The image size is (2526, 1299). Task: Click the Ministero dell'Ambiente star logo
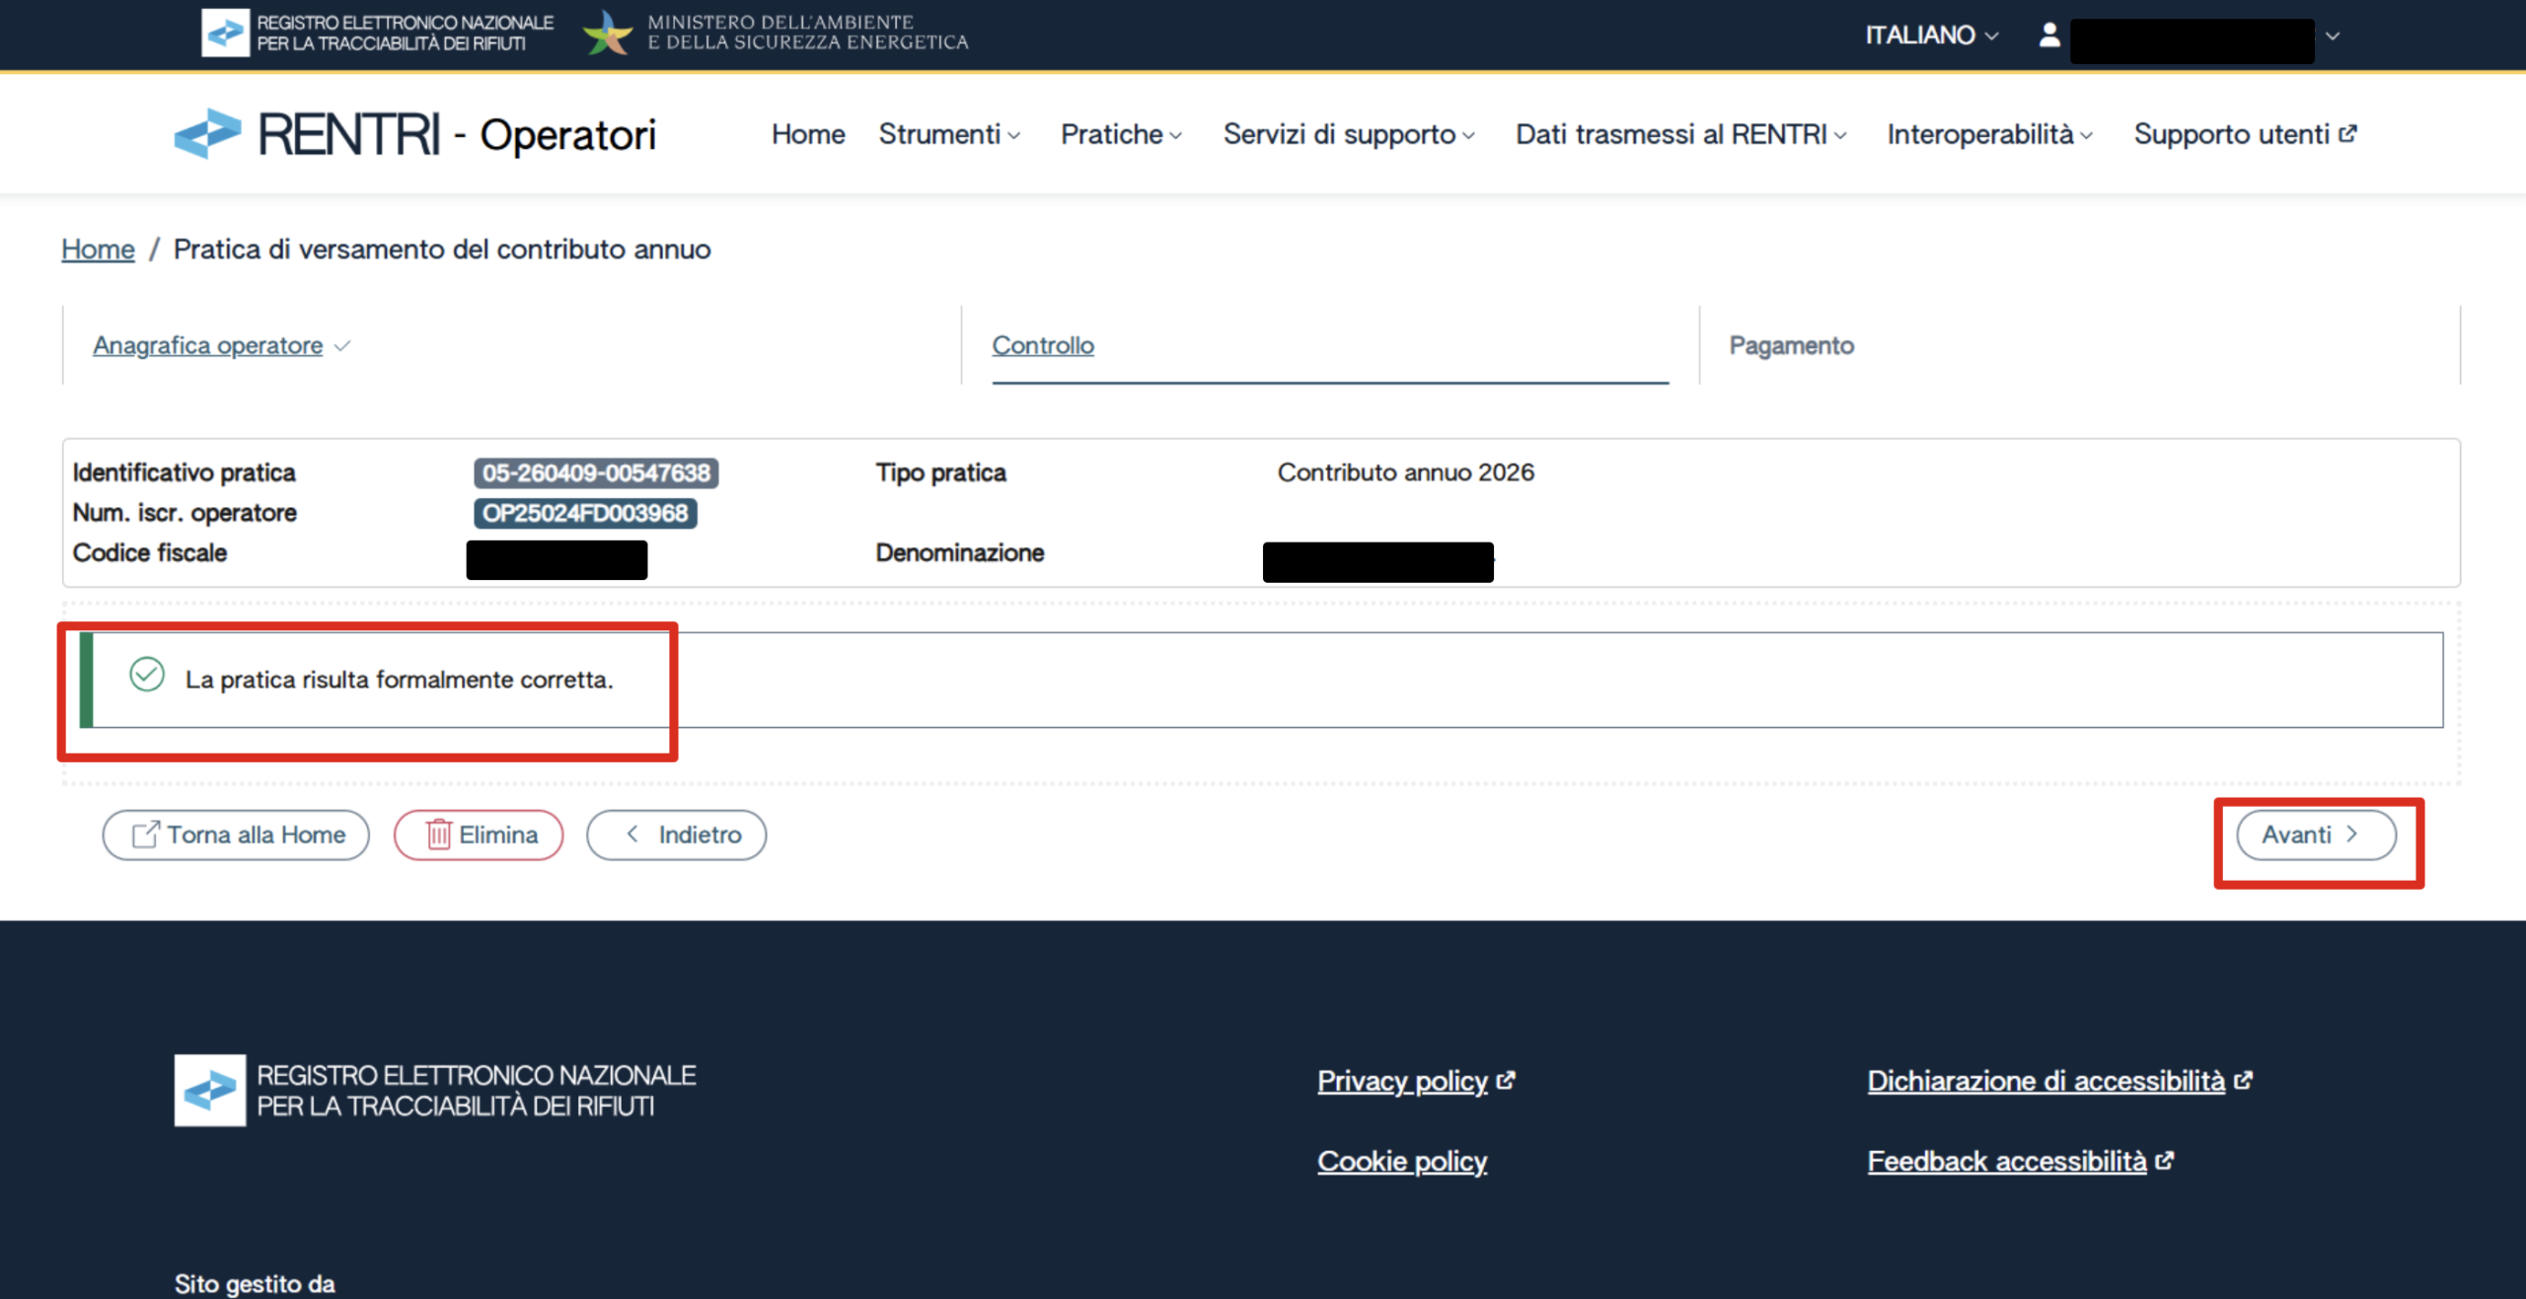[607, 34]
